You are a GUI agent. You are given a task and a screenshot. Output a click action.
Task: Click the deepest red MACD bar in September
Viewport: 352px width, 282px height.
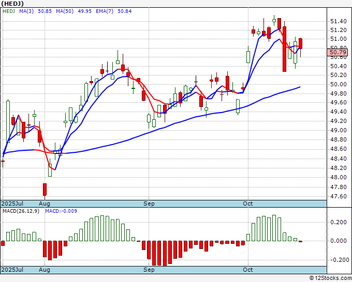pos(165,253)
